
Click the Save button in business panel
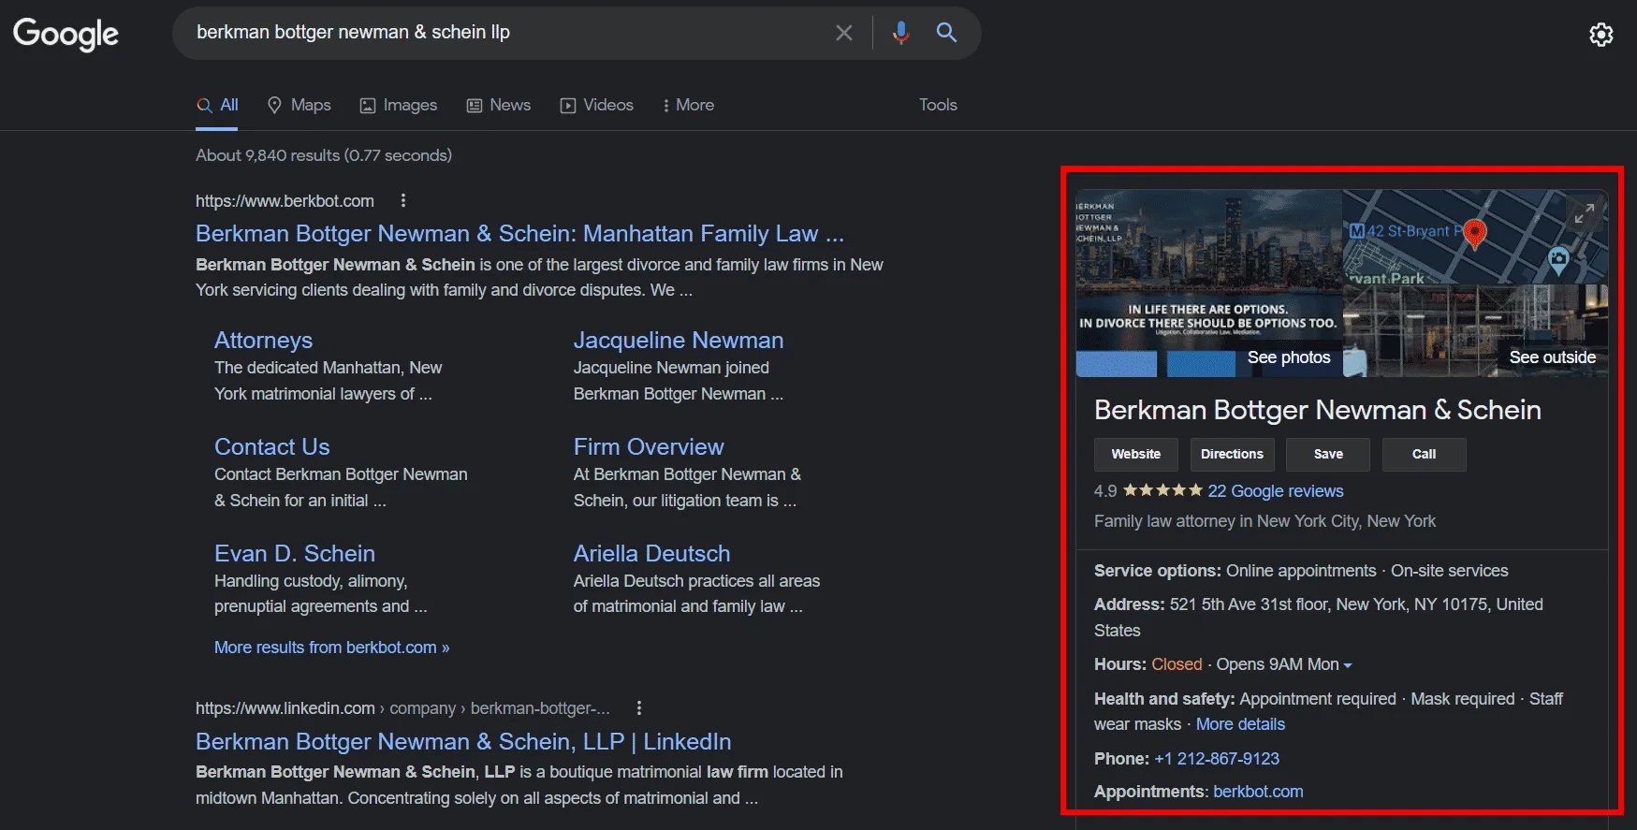1328,454
